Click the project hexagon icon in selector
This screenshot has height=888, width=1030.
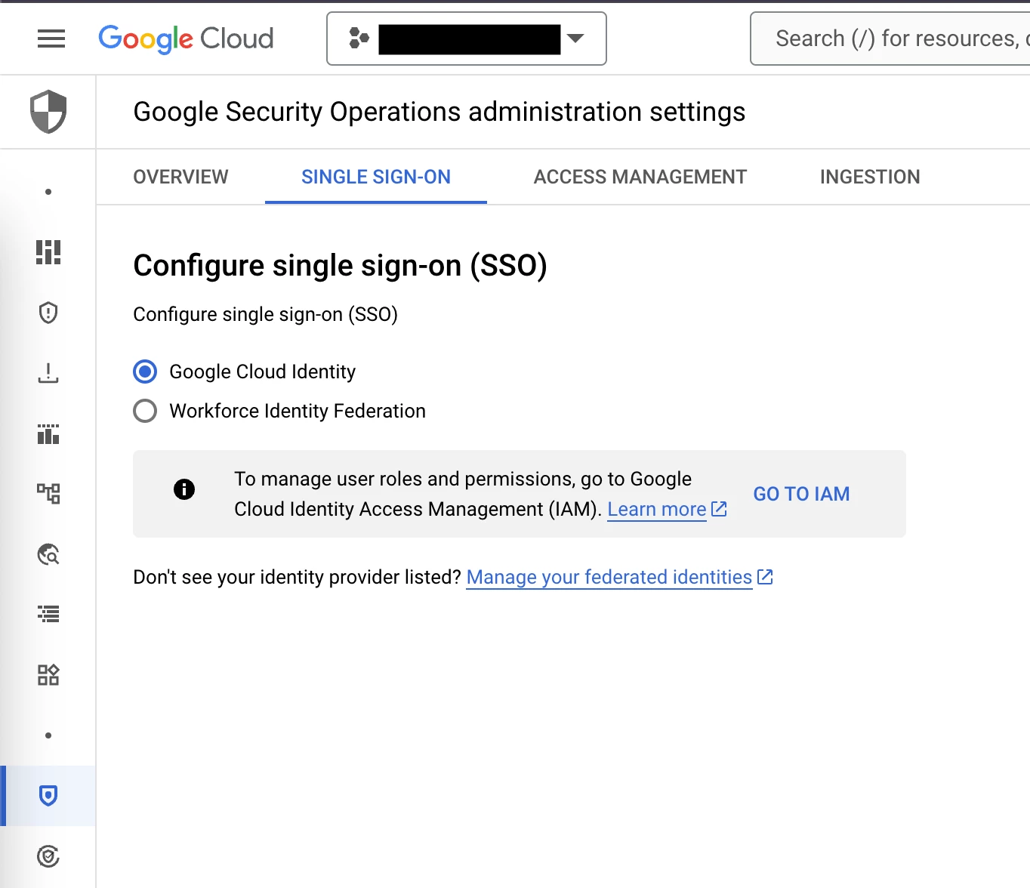[359, 38]
